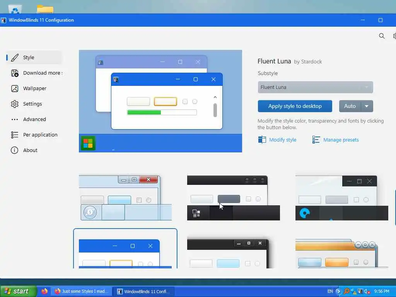
Task: Click the orange magnifier tray icon
Action: point(346,291)
